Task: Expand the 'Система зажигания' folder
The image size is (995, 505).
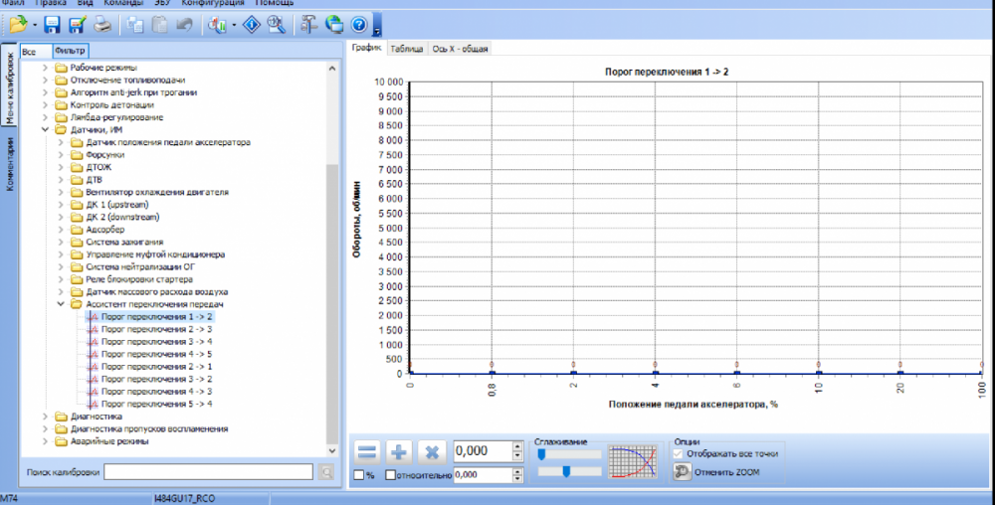Action: 60,242
